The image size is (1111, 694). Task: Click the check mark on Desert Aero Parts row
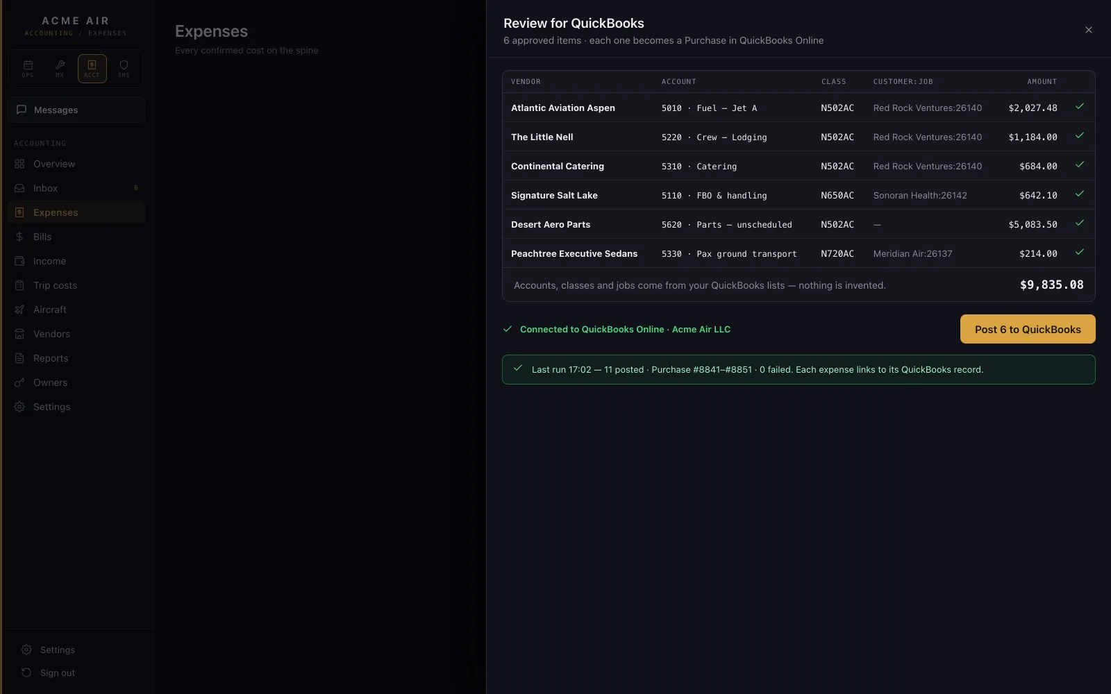point(1080,223)
